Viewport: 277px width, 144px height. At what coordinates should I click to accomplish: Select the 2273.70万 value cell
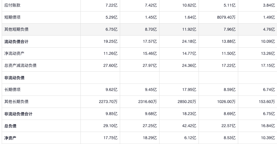108,102
